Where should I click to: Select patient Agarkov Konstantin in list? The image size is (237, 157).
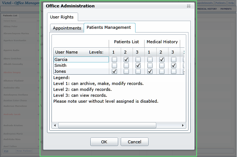[x=15, y=40]
